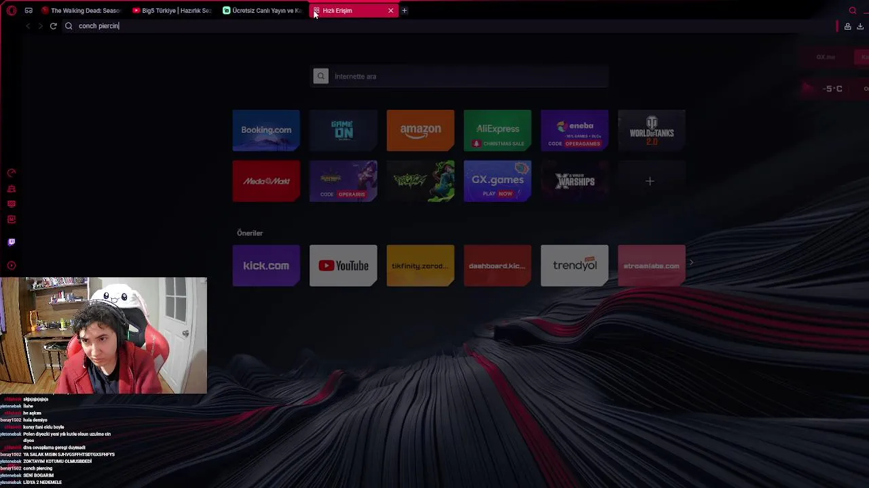869x488 pixels.
Task: Open the World of Tanks speed dial tile
Action: click(652, 130)
